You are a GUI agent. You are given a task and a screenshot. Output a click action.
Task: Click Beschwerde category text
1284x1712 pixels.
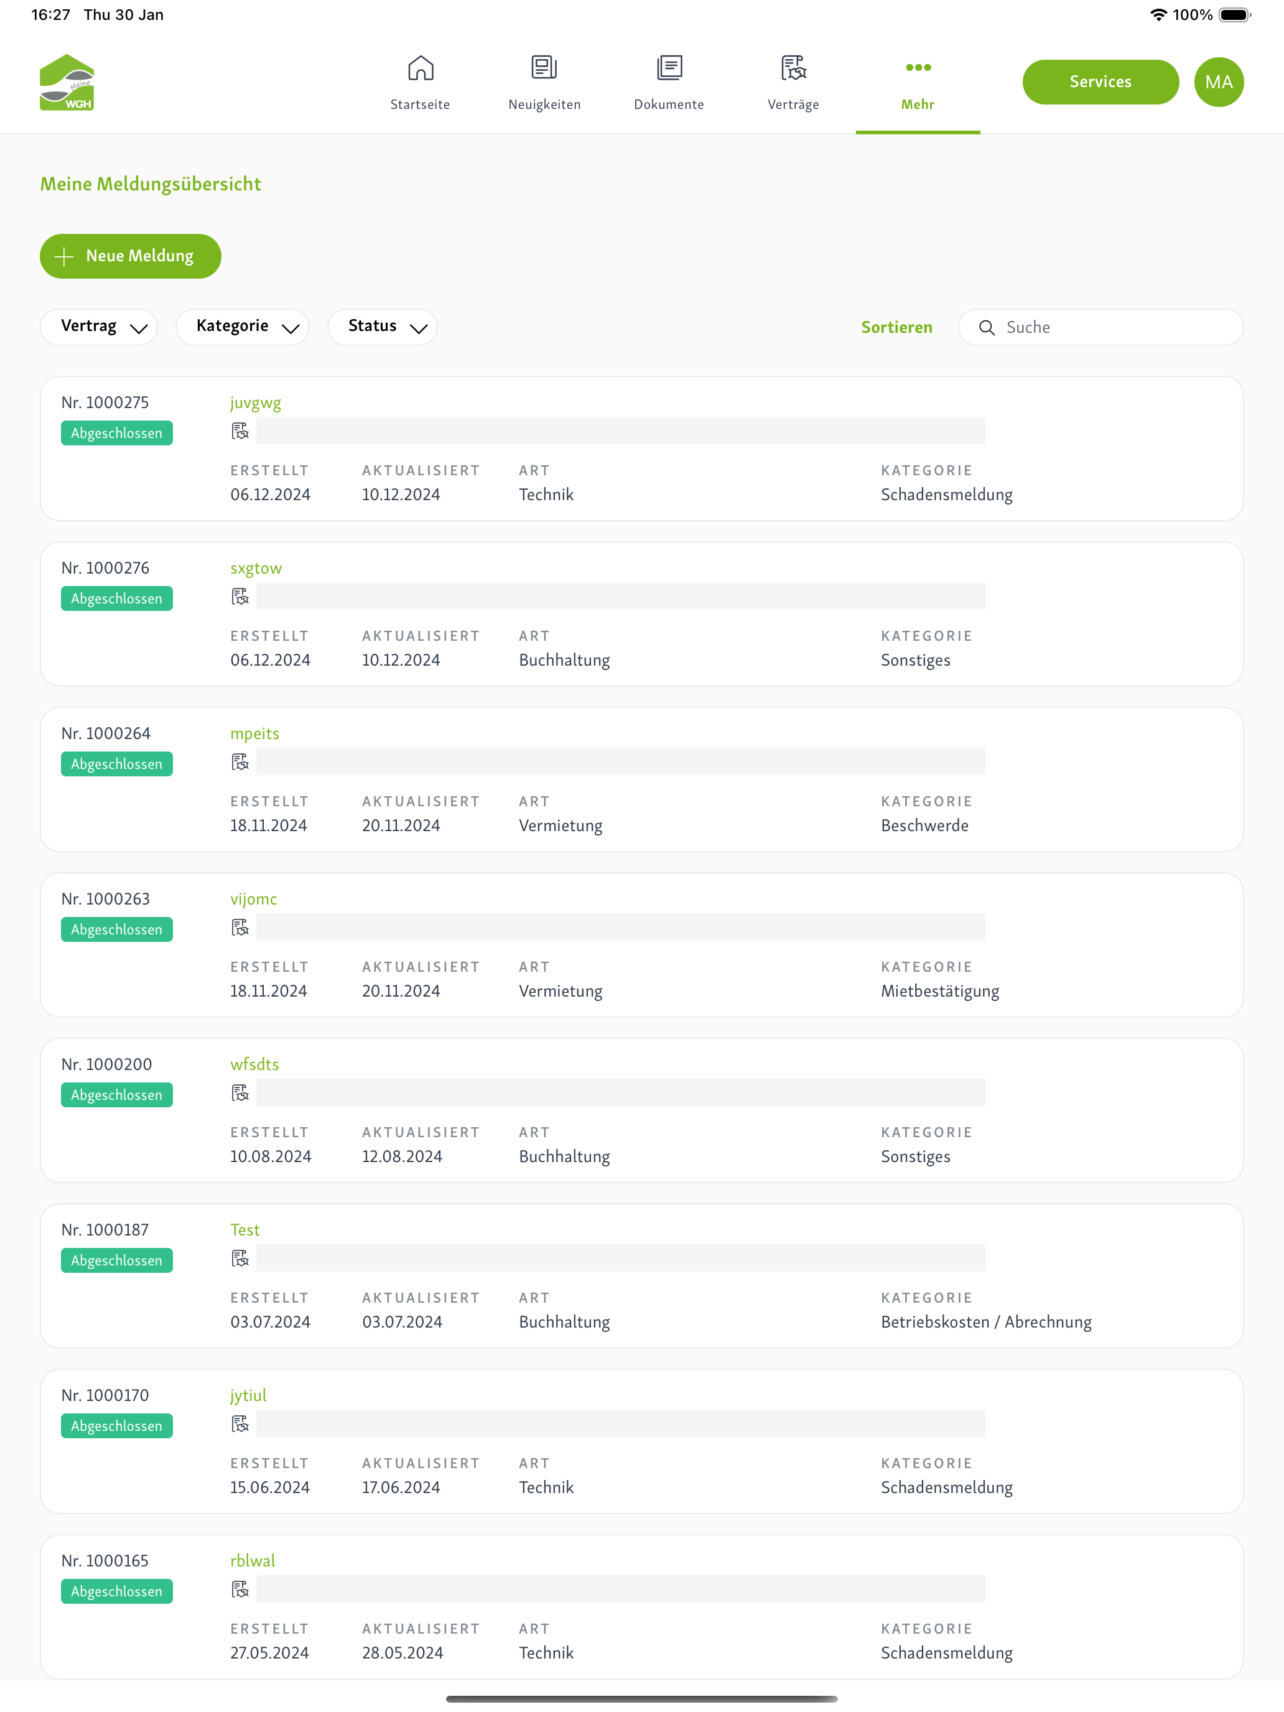tap(925, 826)
